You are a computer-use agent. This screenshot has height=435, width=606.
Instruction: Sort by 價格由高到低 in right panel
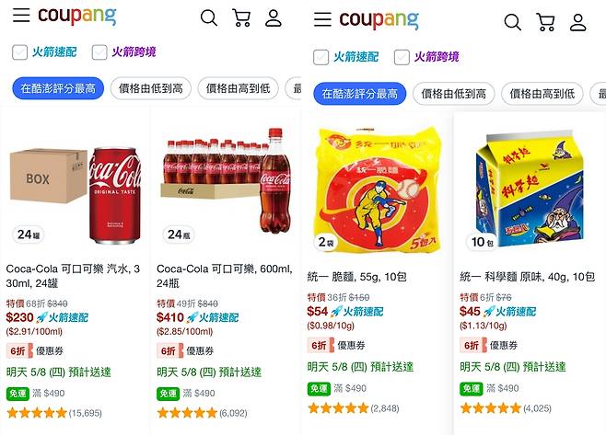(542, 94)
